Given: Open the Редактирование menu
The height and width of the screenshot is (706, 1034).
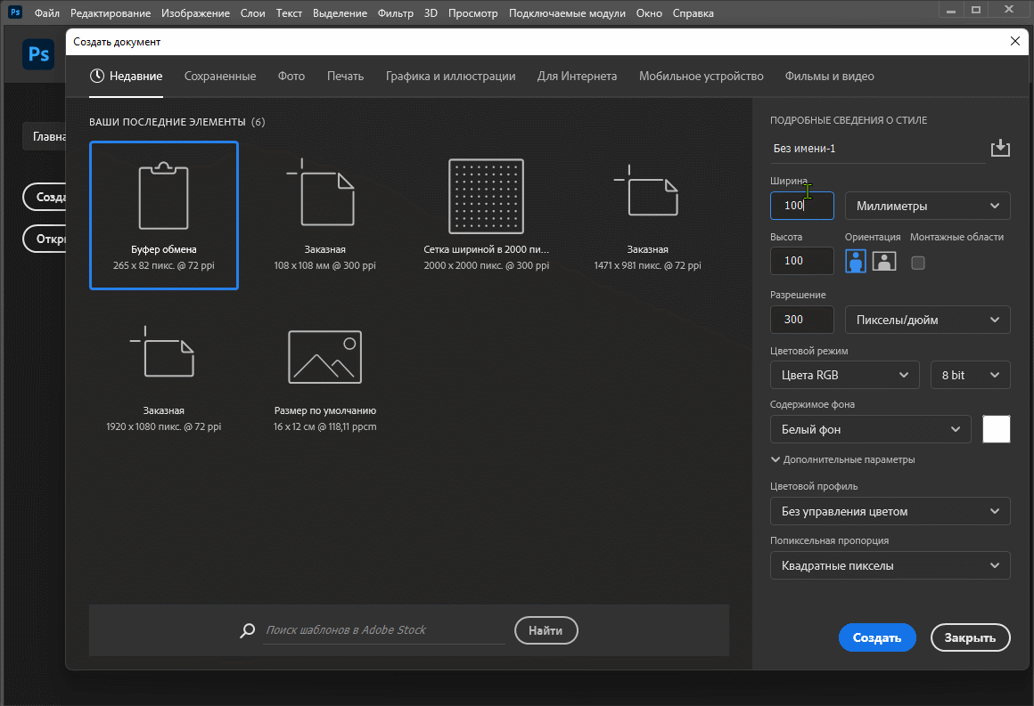Looking at the screenshot, I should [x=111, y=13].
